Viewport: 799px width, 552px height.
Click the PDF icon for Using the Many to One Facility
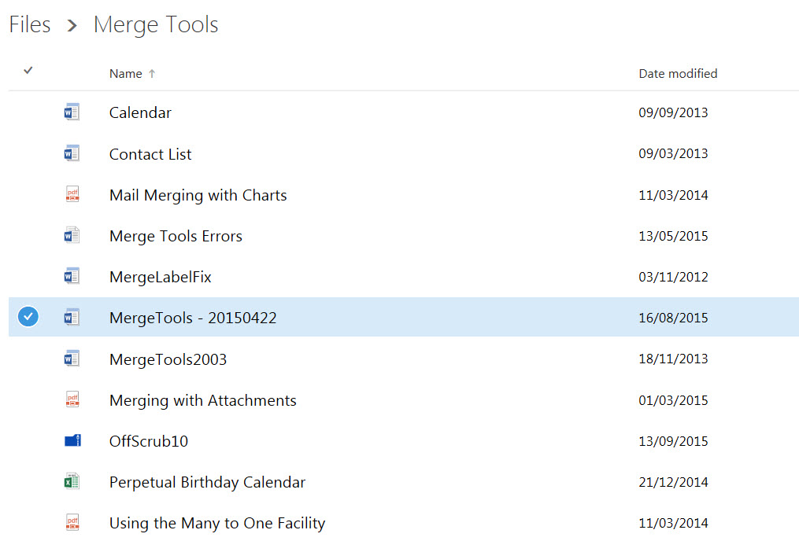pyautogui.click(x=72, y=522)
